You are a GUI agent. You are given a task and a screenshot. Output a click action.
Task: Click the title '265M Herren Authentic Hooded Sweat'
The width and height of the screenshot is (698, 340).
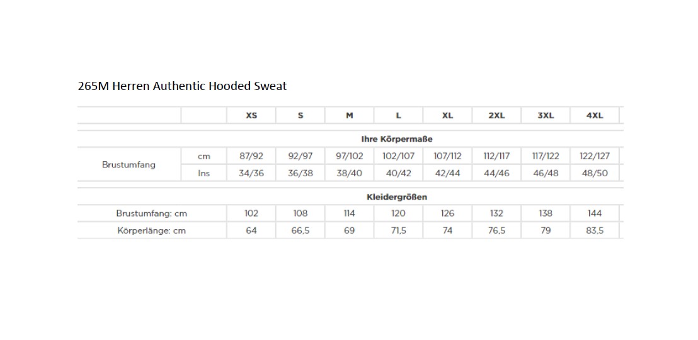(182, 86)
